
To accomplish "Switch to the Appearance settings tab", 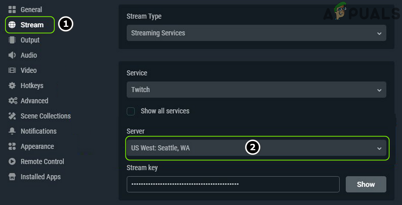I will [37, 146].
